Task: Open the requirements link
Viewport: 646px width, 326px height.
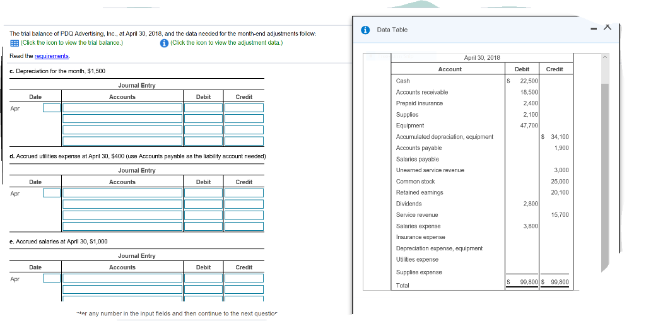Action: [52, 56]
